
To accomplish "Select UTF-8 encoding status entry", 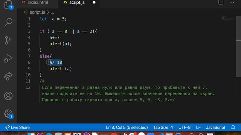I will pos(185,127).
